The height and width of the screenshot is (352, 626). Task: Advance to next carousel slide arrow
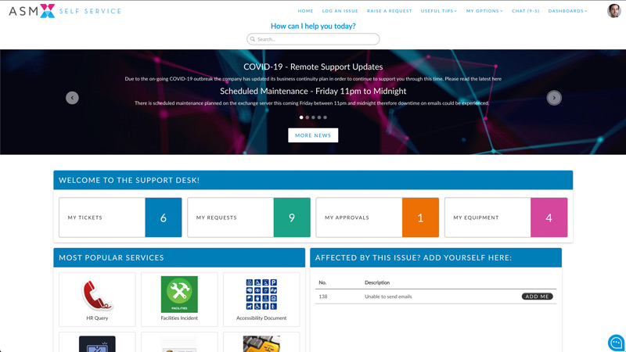[x=554, y=98]
